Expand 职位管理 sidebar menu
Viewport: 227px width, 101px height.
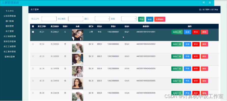coord(10,26)
